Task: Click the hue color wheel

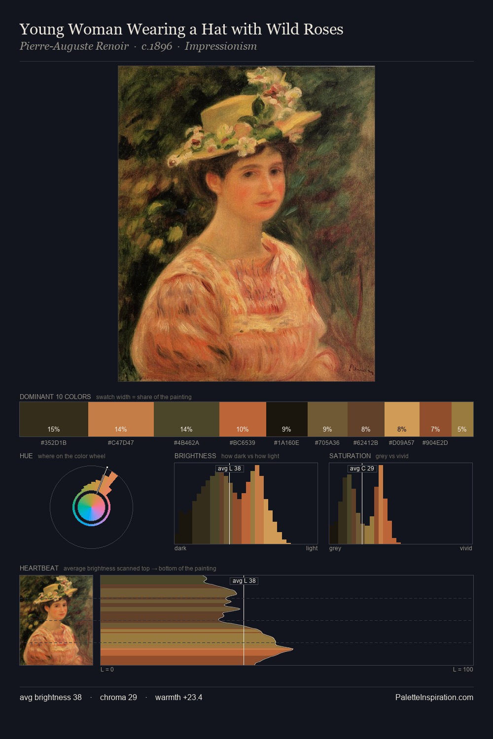Action: pos(91,507)
